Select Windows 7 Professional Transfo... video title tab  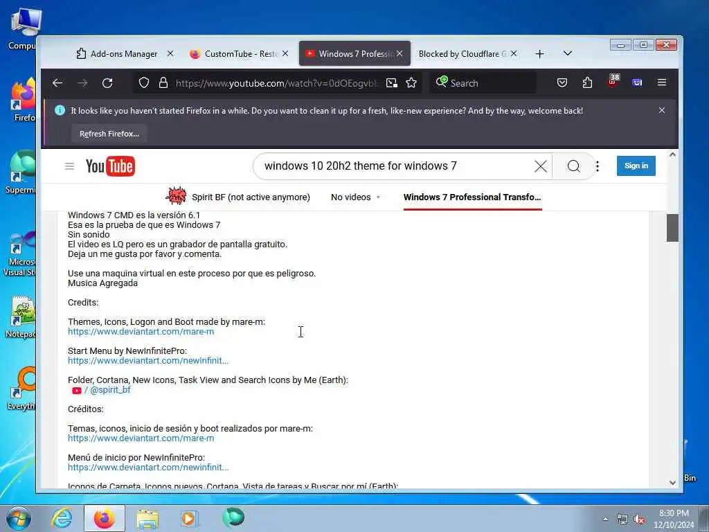[472, 197]
